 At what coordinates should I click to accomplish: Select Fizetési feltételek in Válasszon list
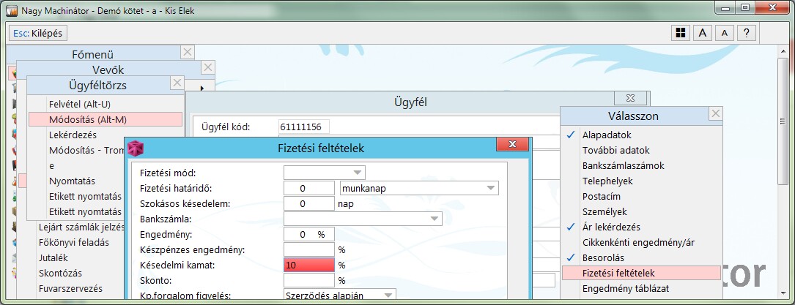pos(641,273)
